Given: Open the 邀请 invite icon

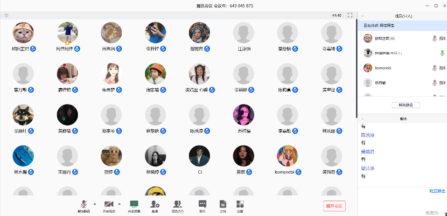Looking at the screenshot, I should click(x=155, y=204).
